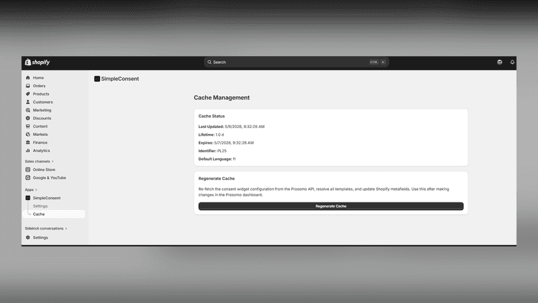This screenshot has height=303, width=538.
Task: Click the SimpleConsent page title
Action: pyautogui.click(x=120, y=79)
